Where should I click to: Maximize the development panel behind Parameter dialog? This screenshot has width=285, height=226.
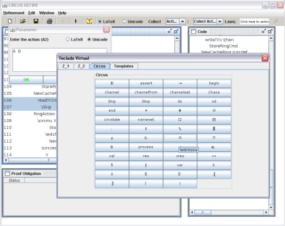point(176,31)
